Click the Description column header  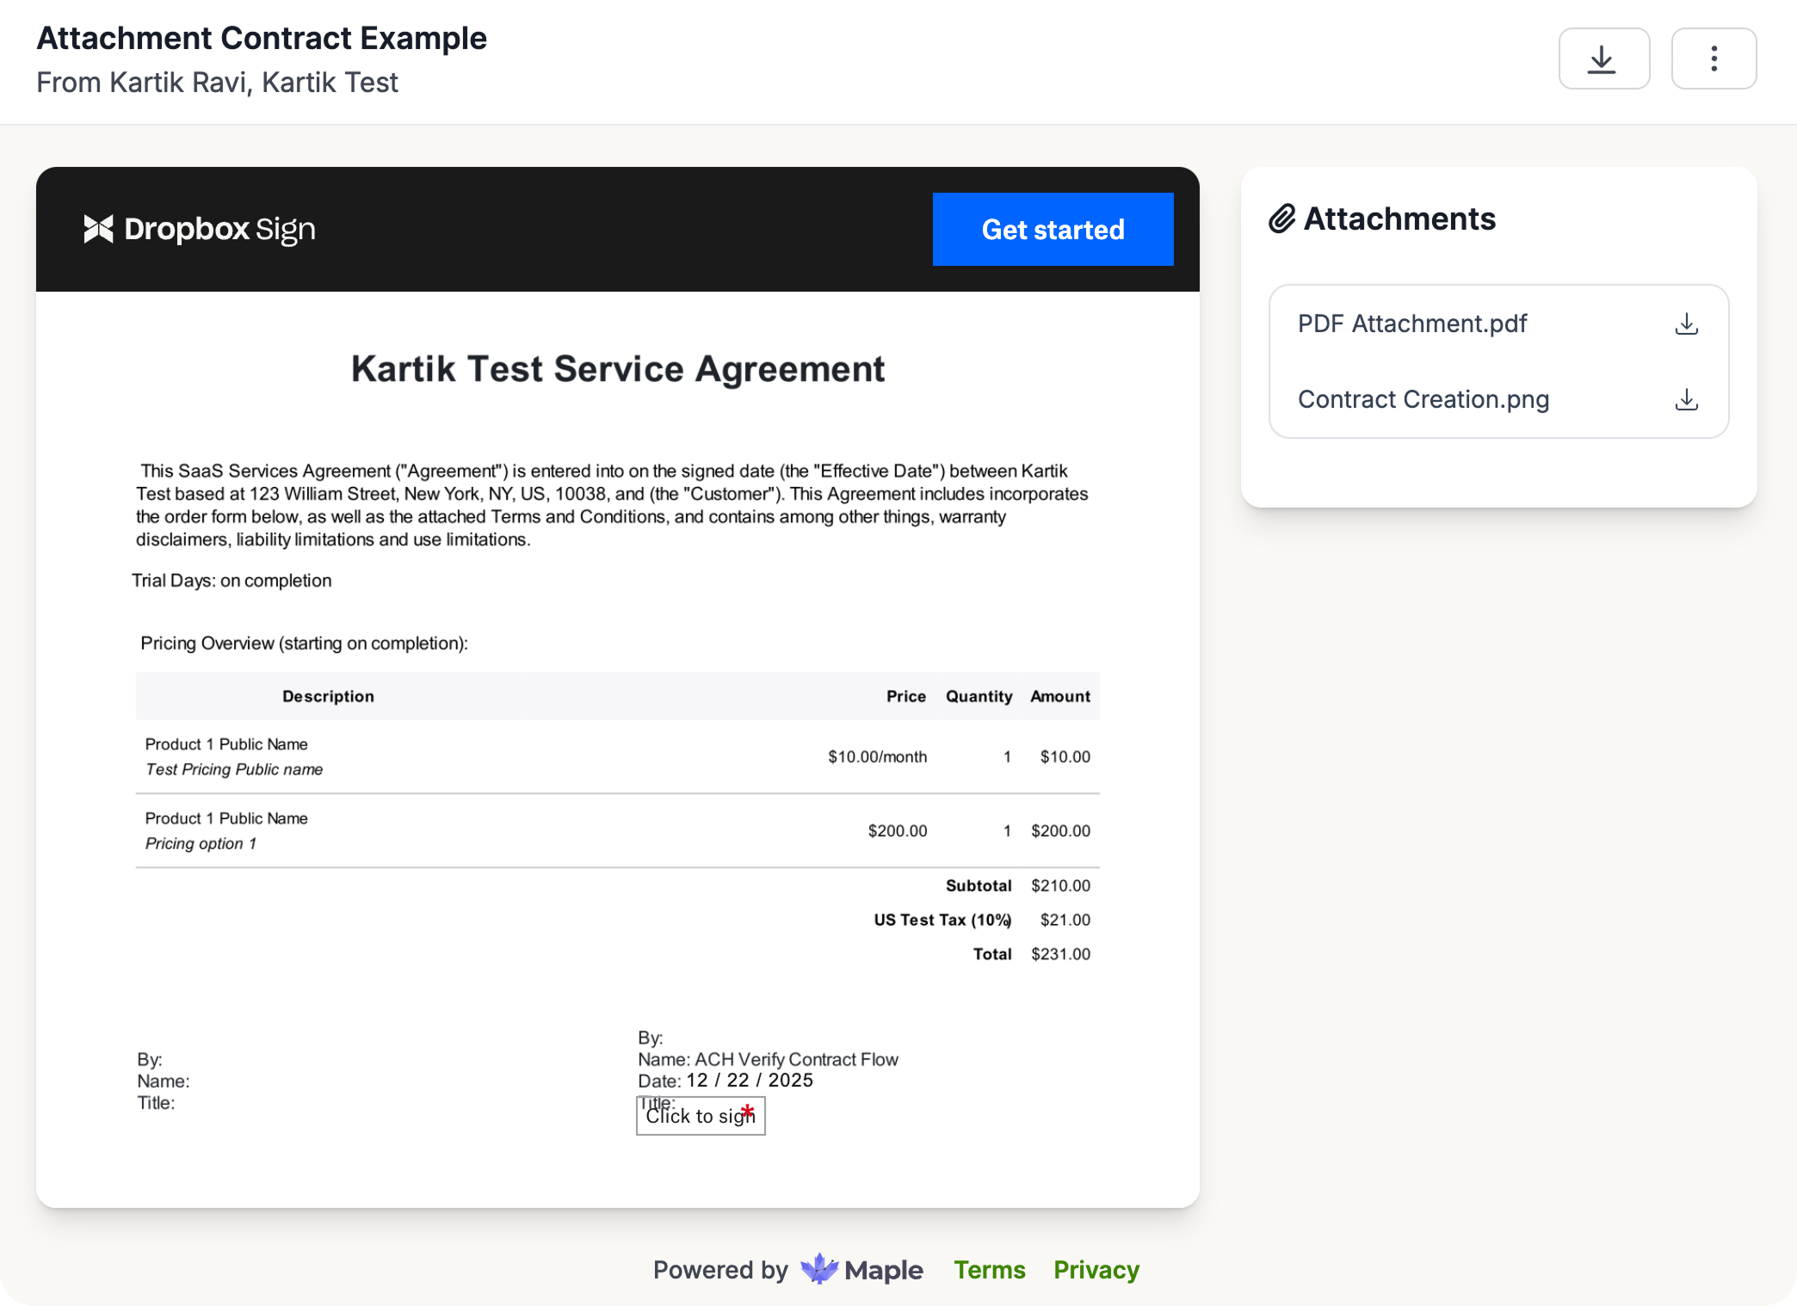coord(328,696)
